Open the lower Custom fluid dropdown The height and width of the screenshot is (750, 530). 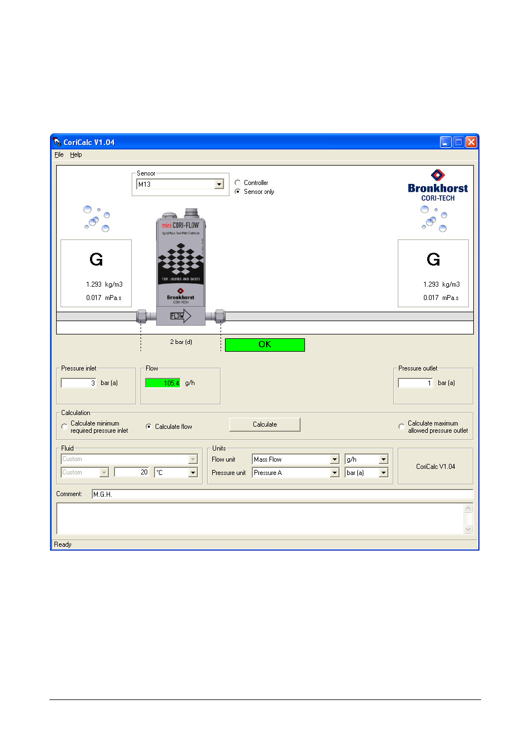[x=104, y=473]
